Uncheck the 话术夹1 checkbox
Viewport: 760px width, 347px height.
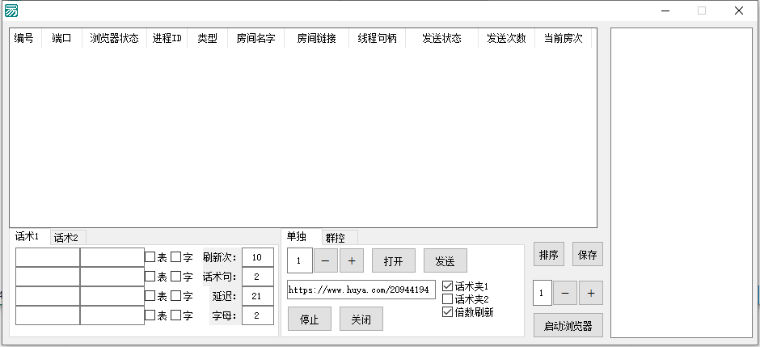pos(448,286)
